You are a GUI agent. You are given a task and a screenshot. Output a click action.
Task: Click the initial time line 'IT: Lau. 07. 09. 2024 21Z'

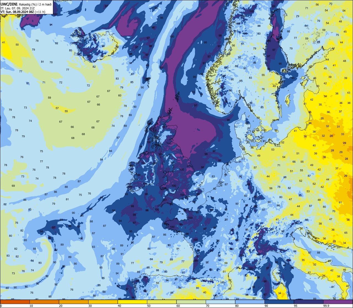(x=18, y=8)
